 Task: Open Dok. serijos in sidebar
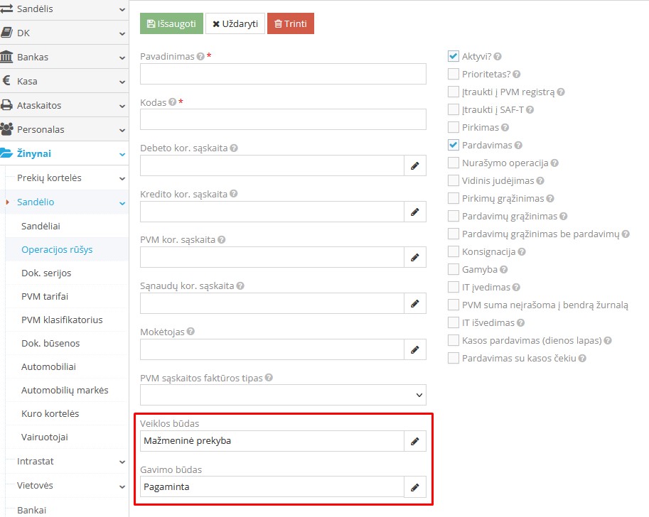pyautogui.click(x=46, y=273)
